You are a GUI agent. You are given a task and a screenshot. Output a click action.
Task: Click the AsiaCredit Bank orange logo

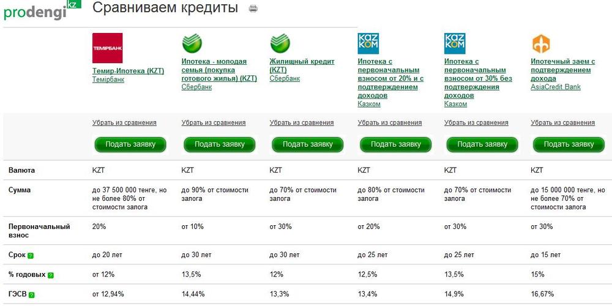(x=540, y=43)
